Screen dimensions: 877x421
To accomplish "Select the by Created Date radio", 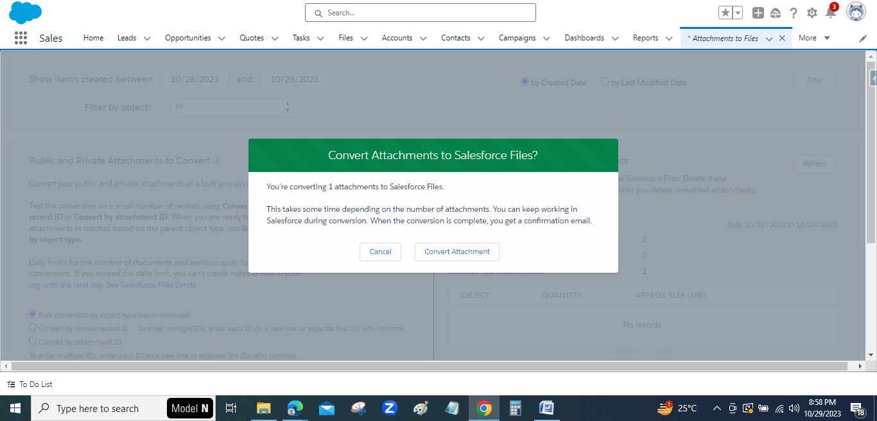I will point(525,82).
